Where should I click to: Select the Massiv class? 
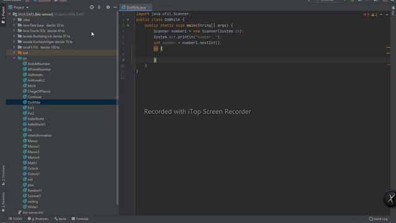pos(33,141)
